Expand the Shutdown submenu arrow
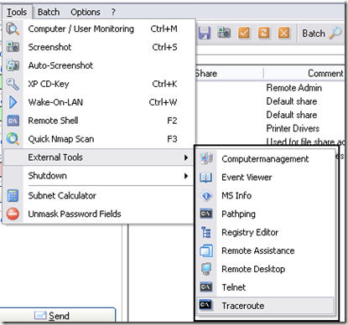 pyautogui.click(x=186, y=176)
